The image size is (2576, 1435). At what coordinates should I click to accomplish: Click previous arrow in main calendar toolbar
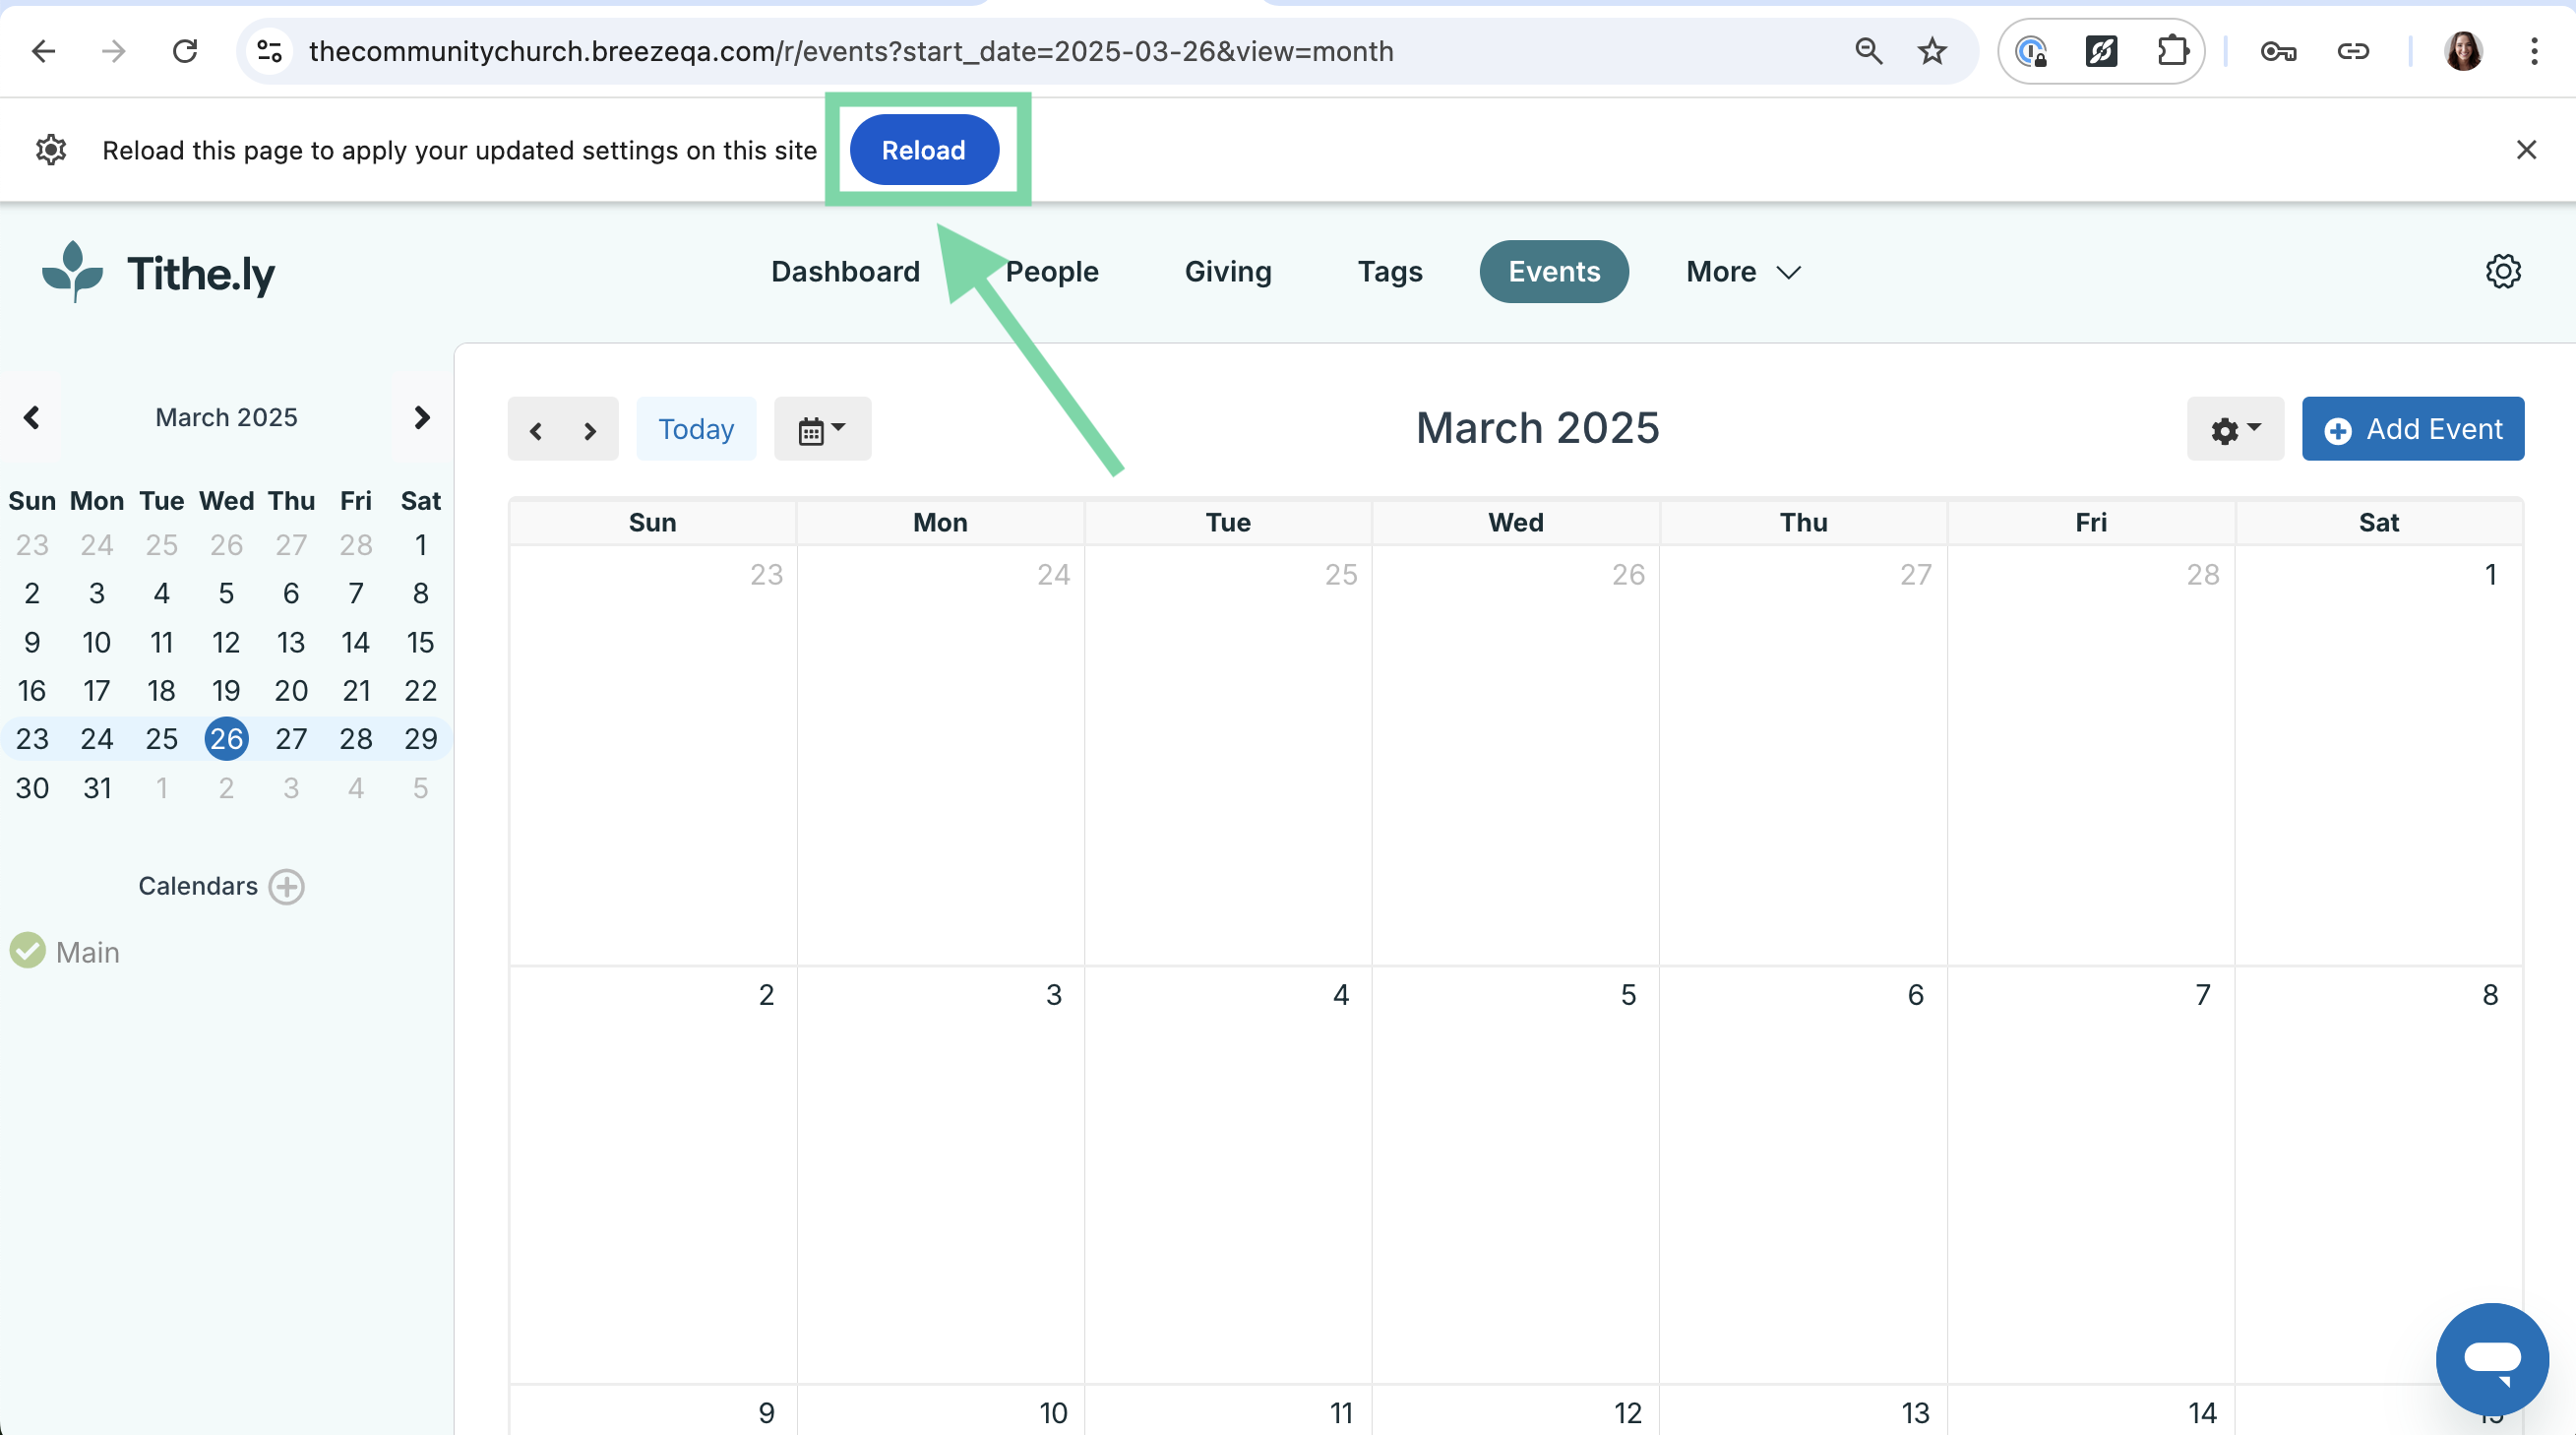click(x=536, y=430)
